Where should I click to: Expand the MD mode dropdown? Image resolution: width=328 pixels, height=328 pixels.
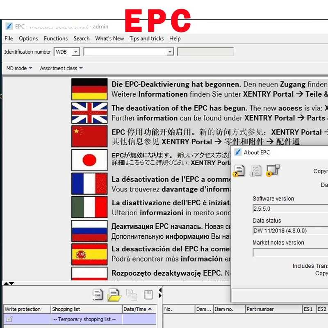pyautogui.click(x=19, y=68)
